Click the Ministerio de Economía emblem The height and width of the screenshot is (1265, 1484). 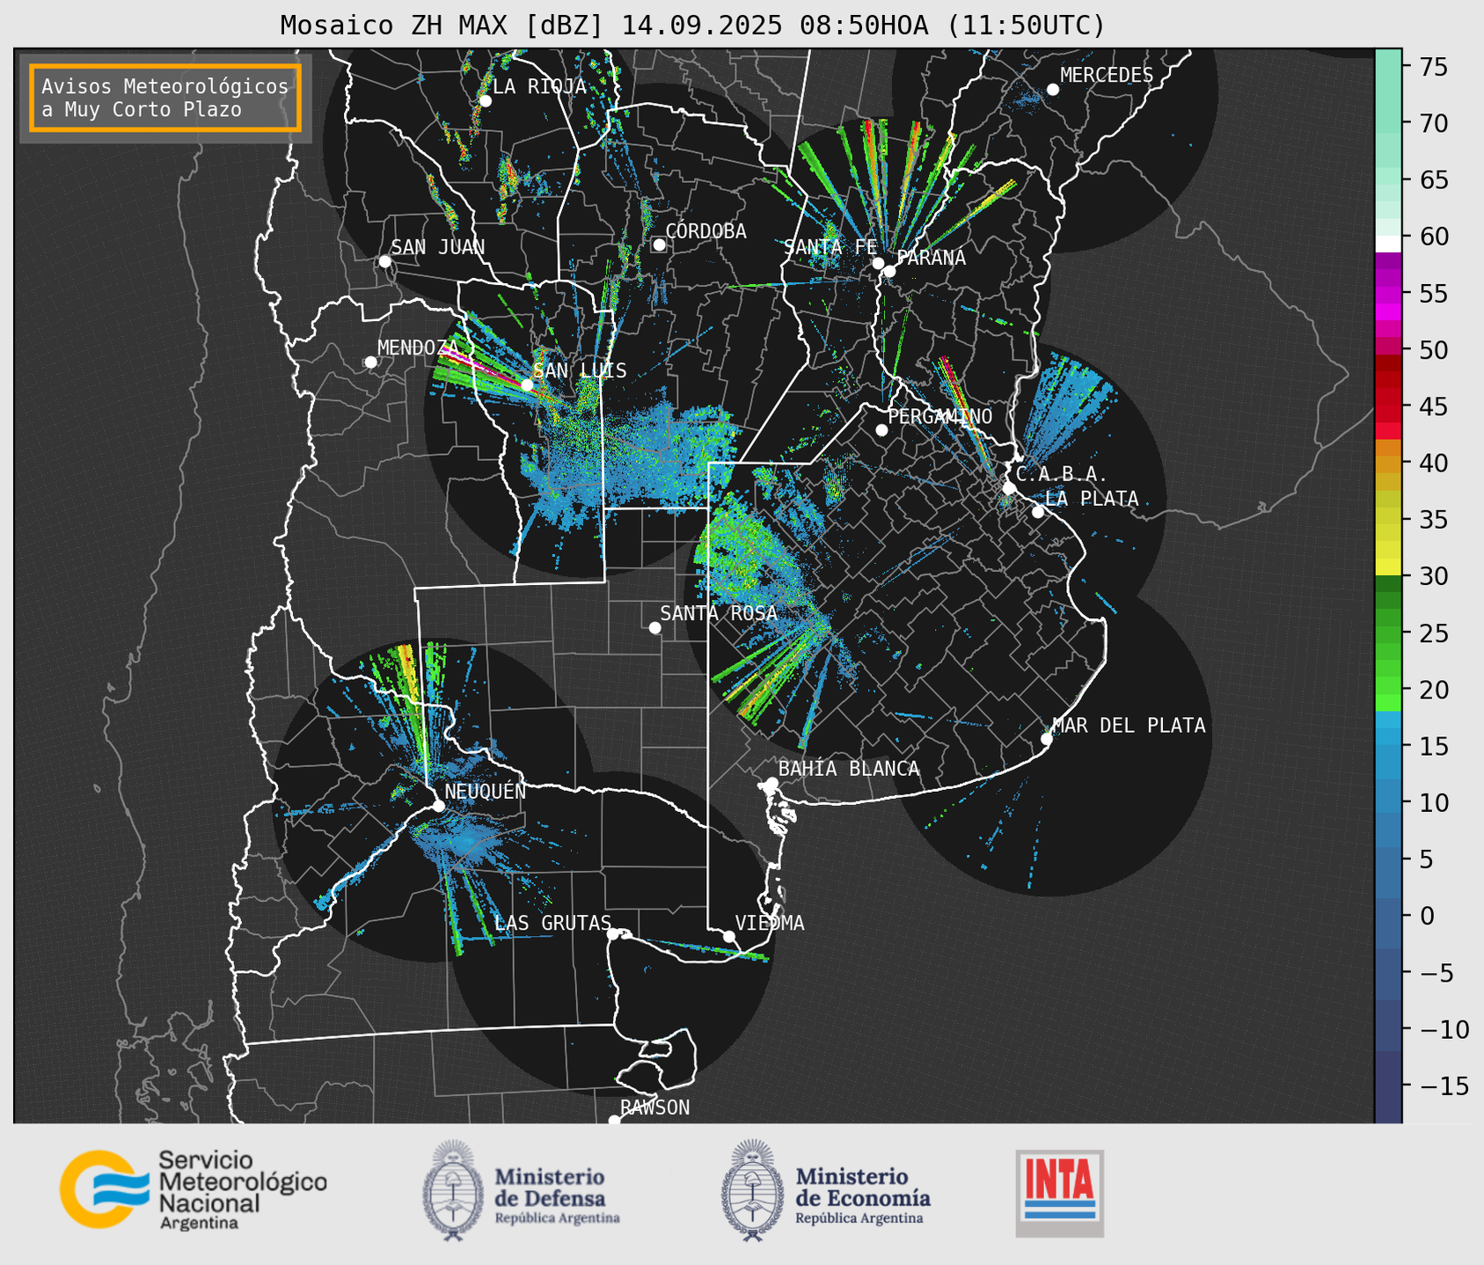tap(752, 1190)
